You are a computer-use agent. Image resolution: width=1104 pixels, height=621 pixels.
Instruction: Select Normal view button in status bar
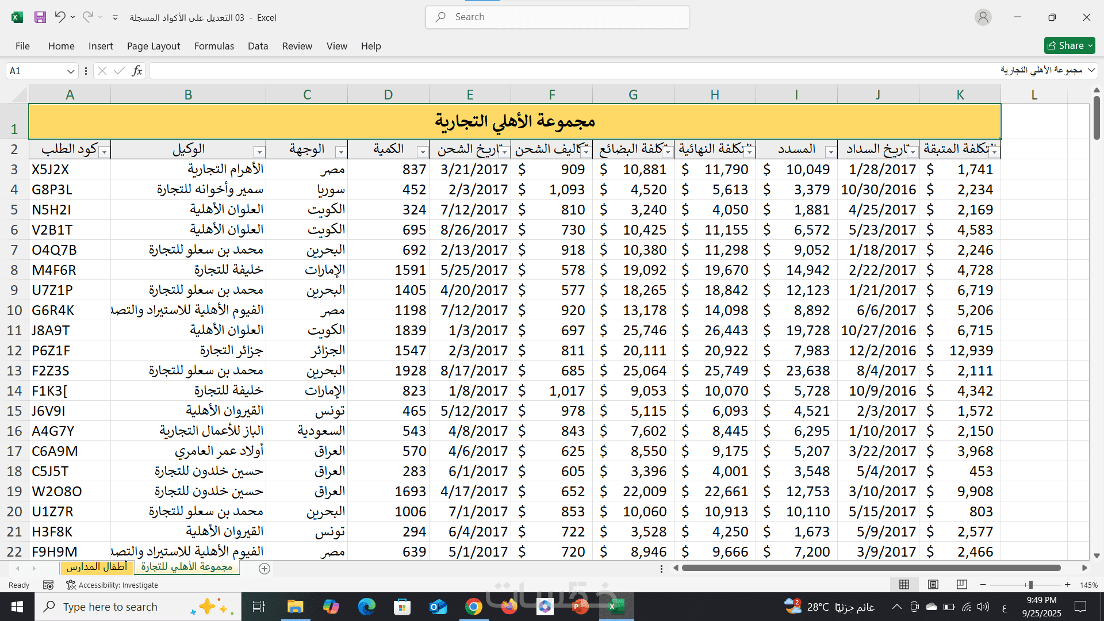pos(904,585)
